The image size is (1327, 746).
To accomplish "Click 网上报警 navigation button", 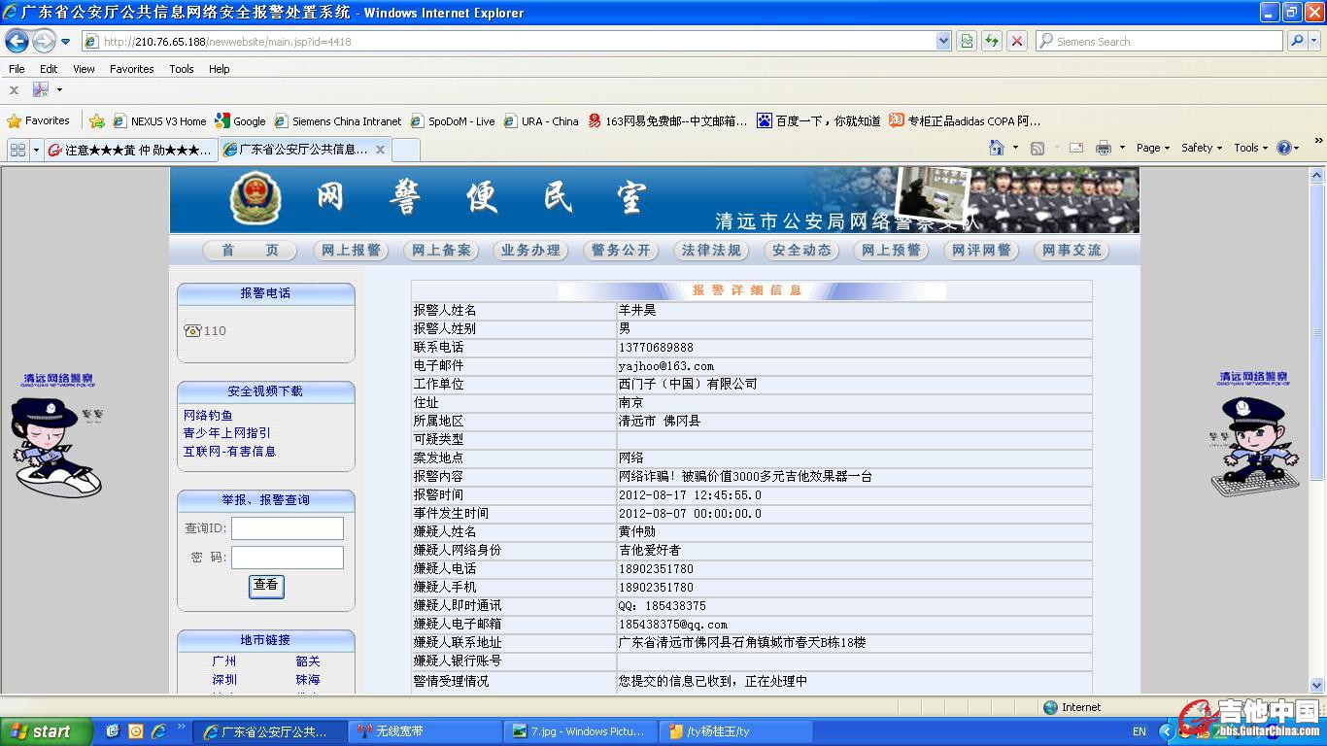I will 351,250.
